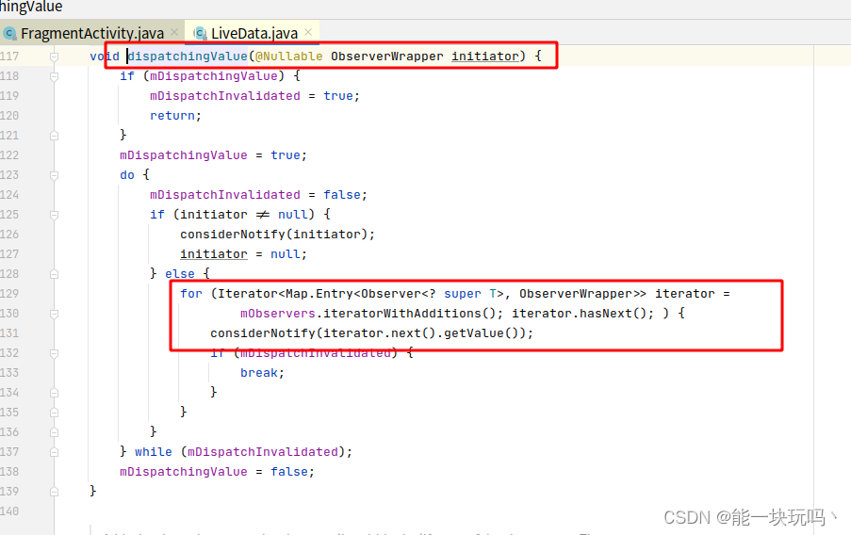Click considerNotify on line 131
851x535 pixels.
coord(263,333)
